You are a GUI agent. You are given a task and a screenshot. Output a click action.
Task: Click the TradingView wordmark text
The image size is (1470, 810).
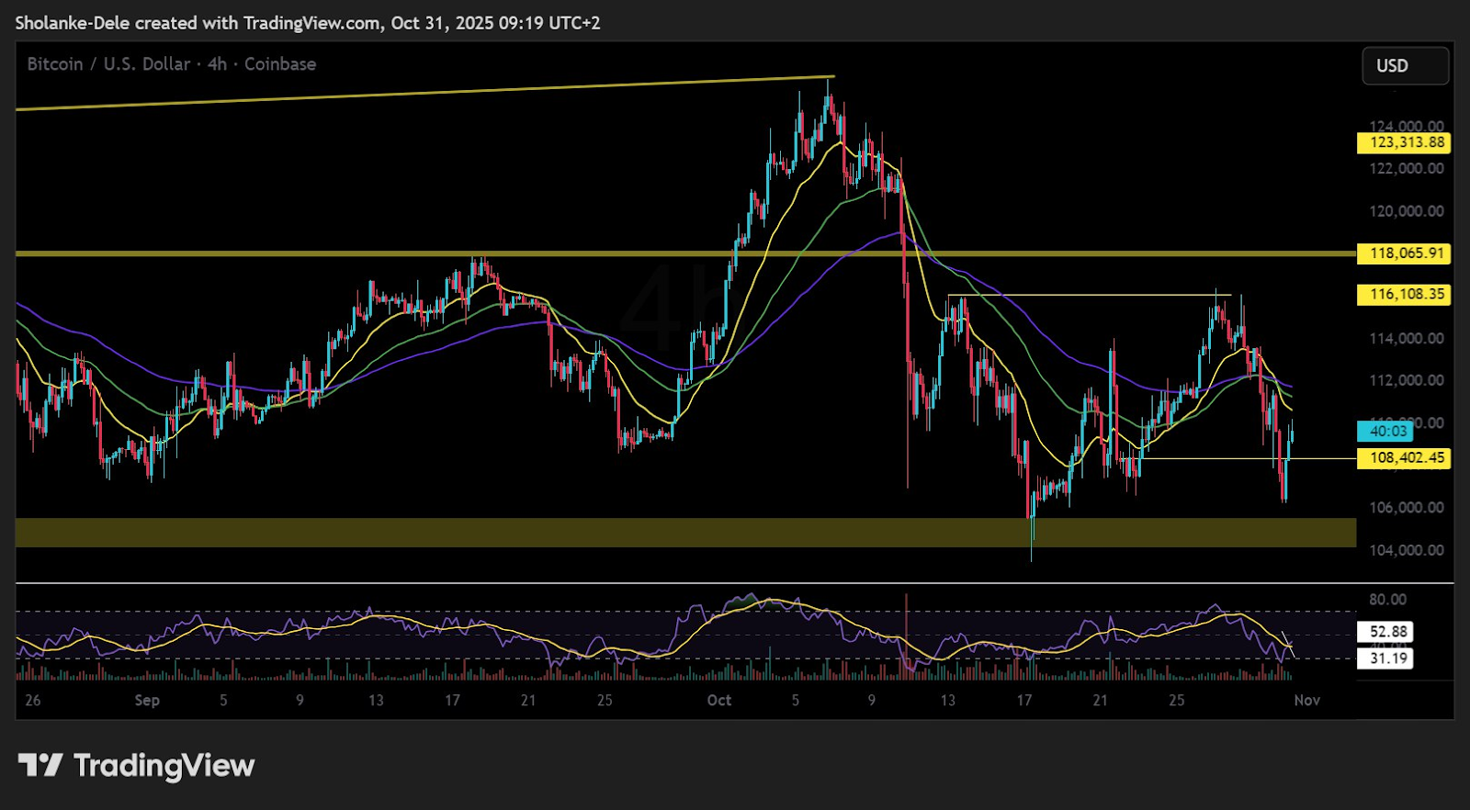(164, 766)
